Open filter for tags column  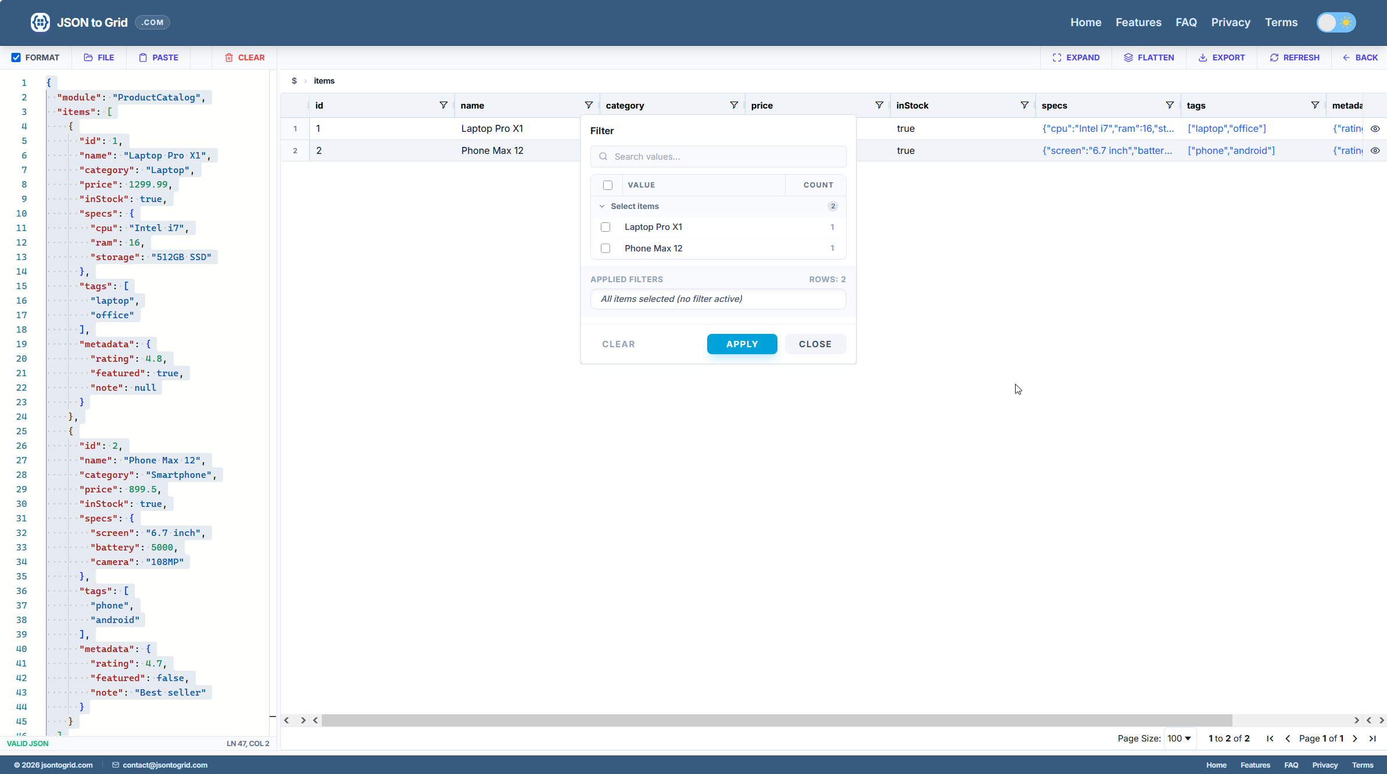(x=1315, y=105)
